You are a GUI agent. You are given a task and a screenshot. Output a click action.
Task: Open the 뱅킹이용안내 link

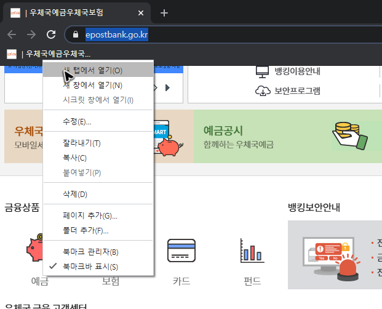[297, 71]
